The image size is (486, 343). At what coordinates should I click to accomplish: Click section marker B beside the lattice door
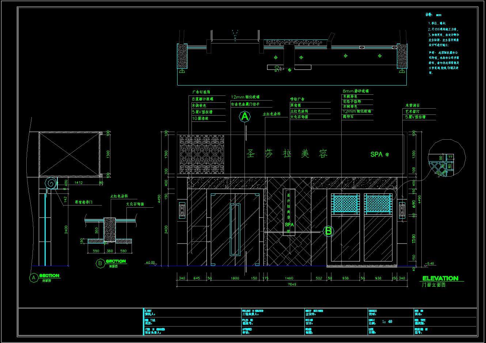pos(328,231)
